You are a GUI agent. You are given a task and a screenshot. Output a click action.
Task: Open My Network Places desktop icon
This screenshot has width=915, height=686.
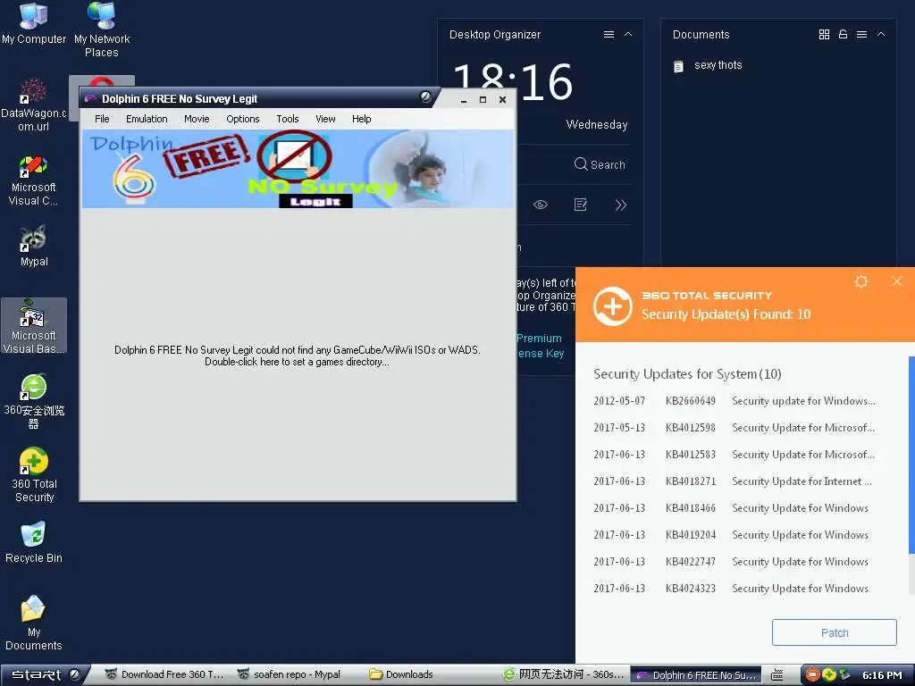[102, 29]
